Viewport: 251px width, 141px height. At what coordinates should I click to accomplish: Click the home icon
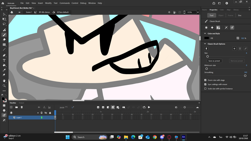tap(3, 3)
